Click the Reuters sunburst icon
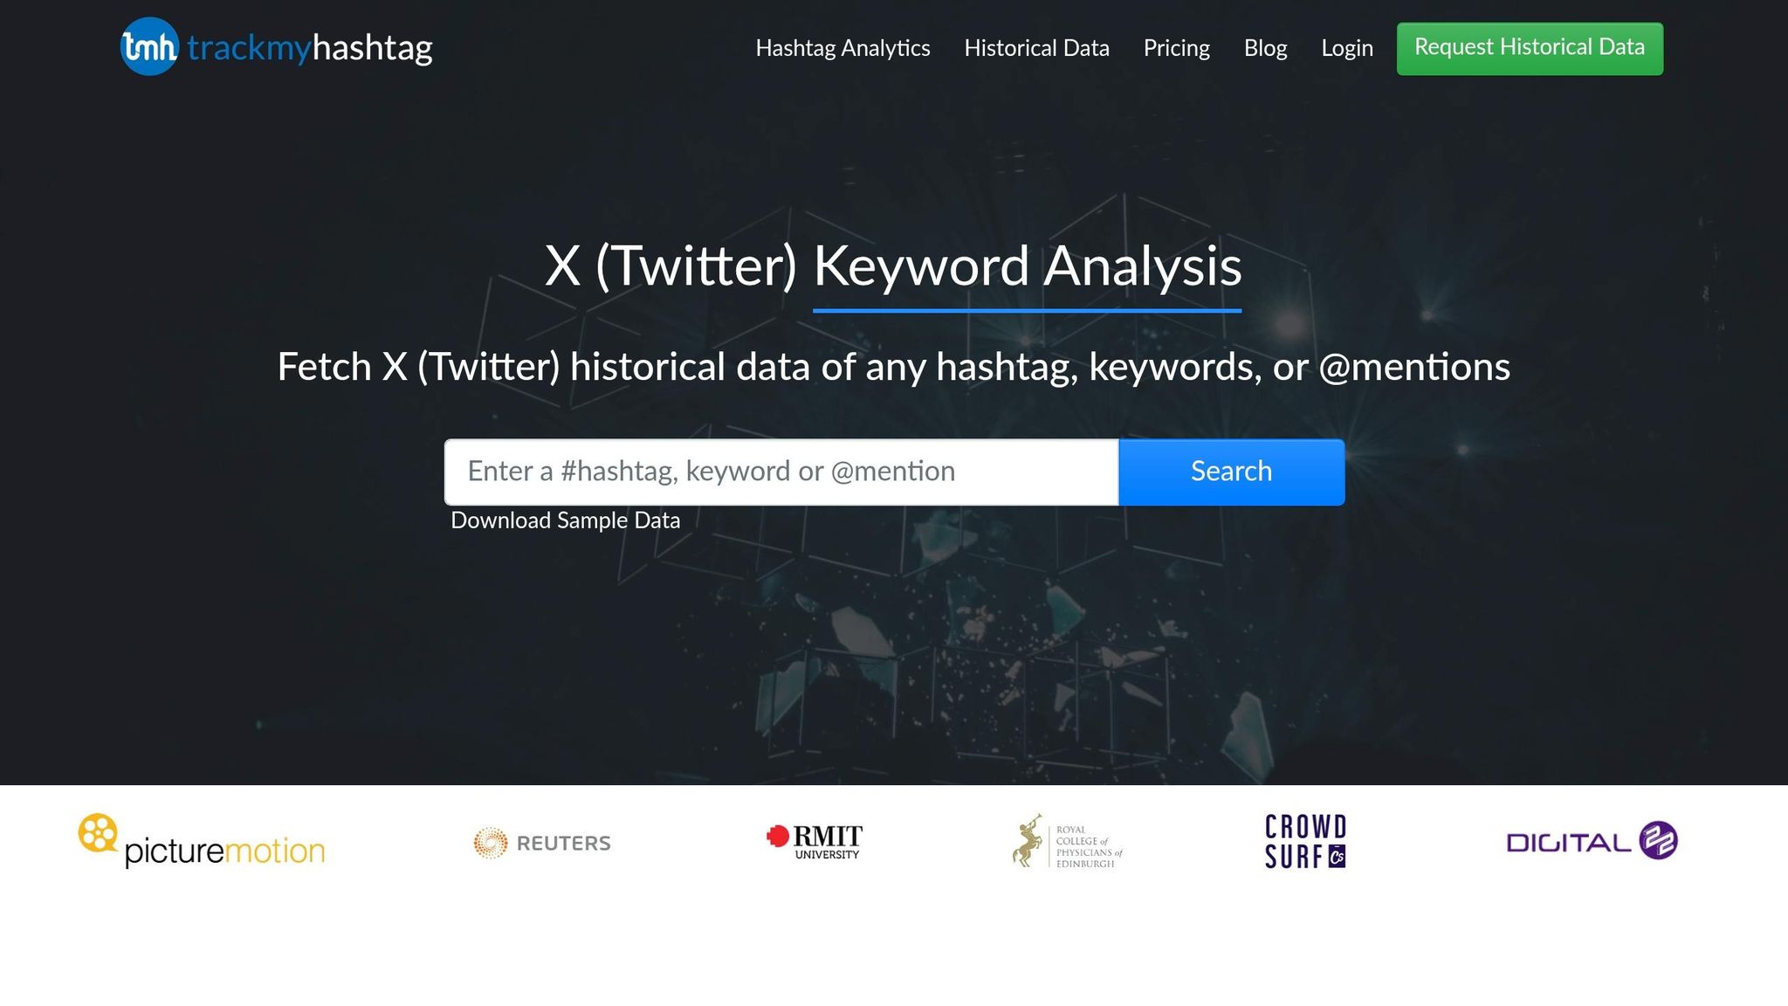The width and height of the screenshot is (1788, 1006). [x=492, y=842]
